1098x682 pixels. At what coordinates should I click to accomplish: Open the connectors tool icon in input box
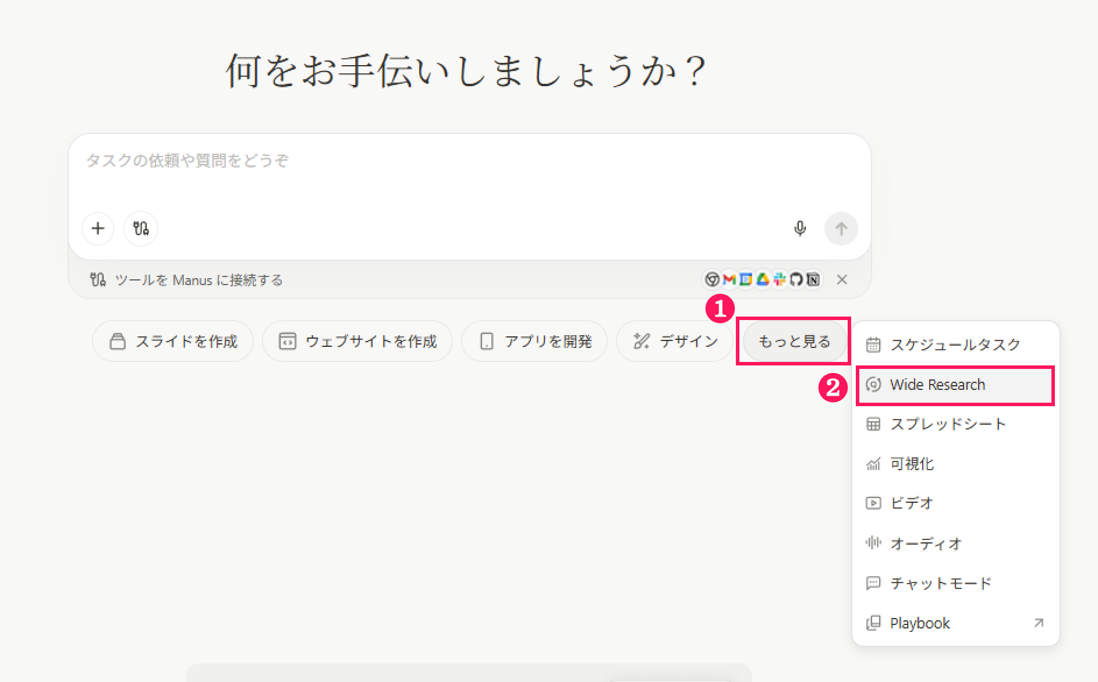point(141,229)
